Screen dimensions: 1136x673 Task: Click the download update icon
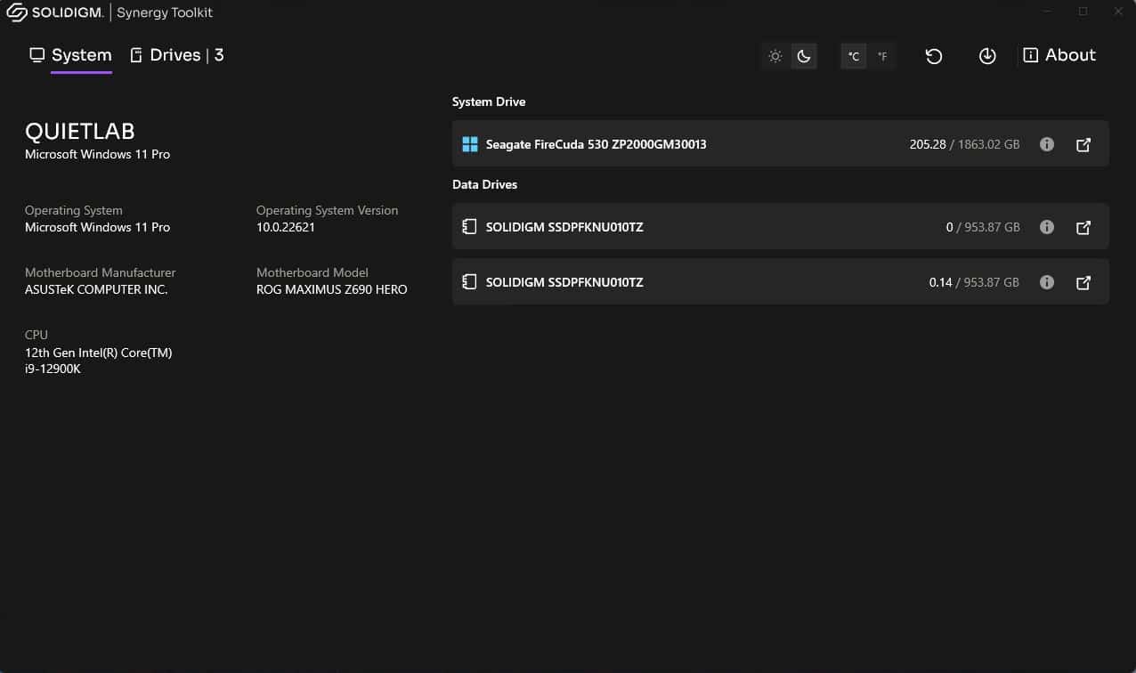(x=987, y=56)
